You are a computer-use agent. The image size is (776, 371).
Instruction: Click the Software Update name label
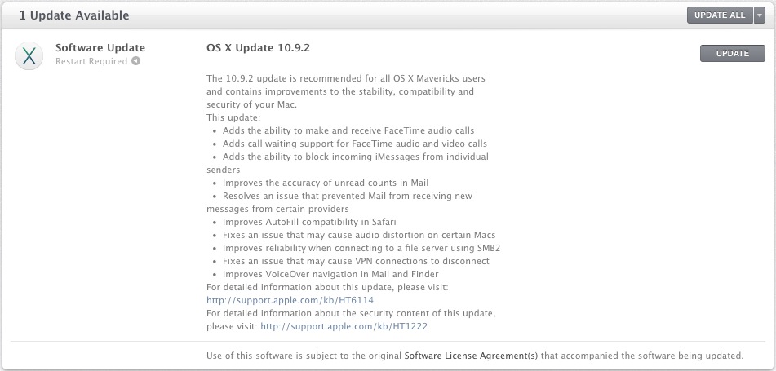[100, 48]
